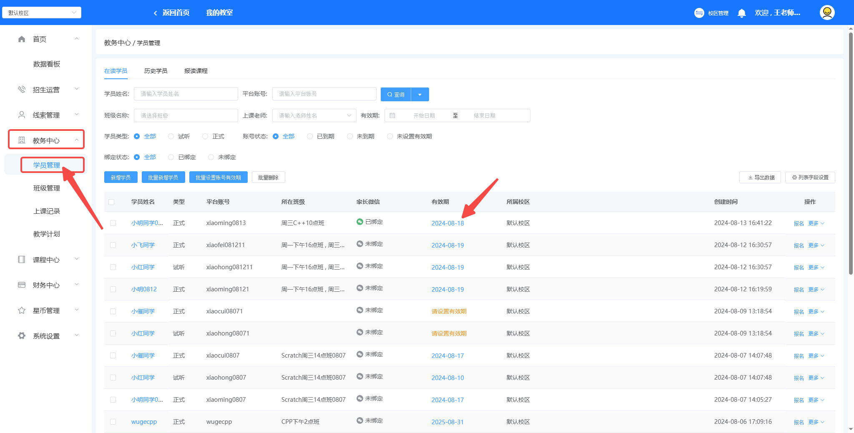The image size is (854, 433).
Task: Click the notification bell icon
Action: point(741,13)
